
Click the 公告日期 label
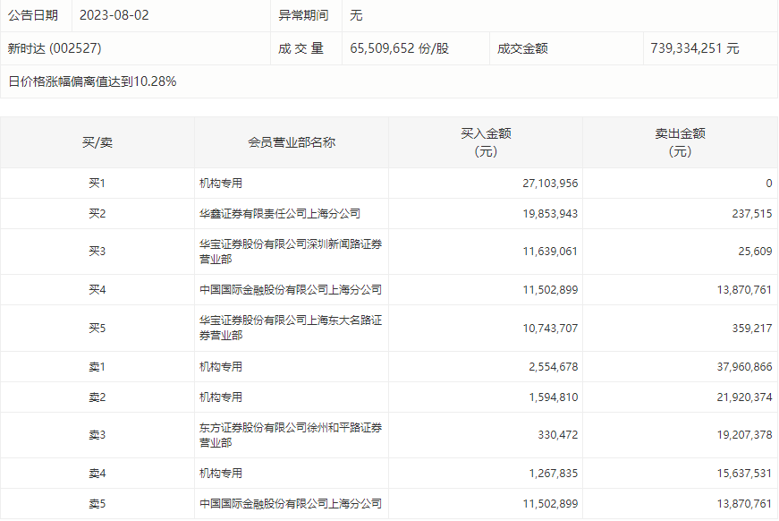33,15
